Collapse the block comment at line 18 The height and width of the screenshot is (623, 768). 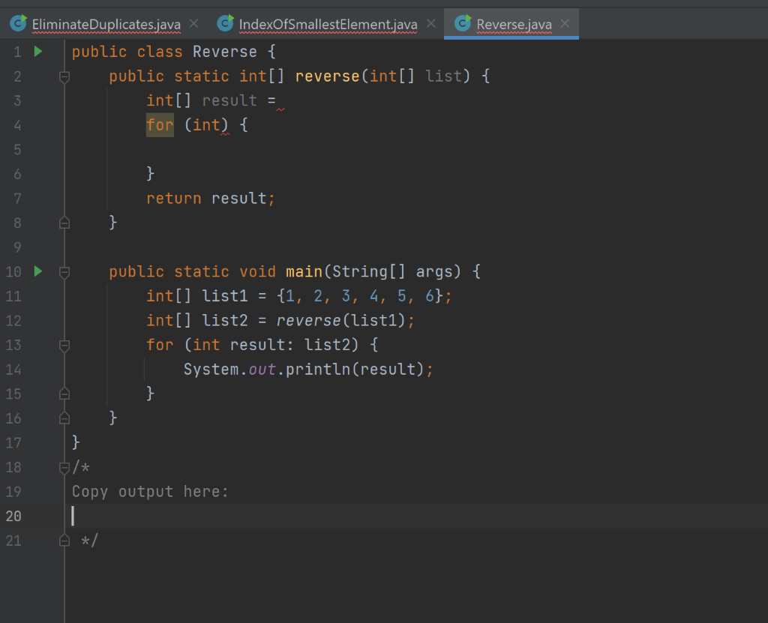(x=64, y=467)
